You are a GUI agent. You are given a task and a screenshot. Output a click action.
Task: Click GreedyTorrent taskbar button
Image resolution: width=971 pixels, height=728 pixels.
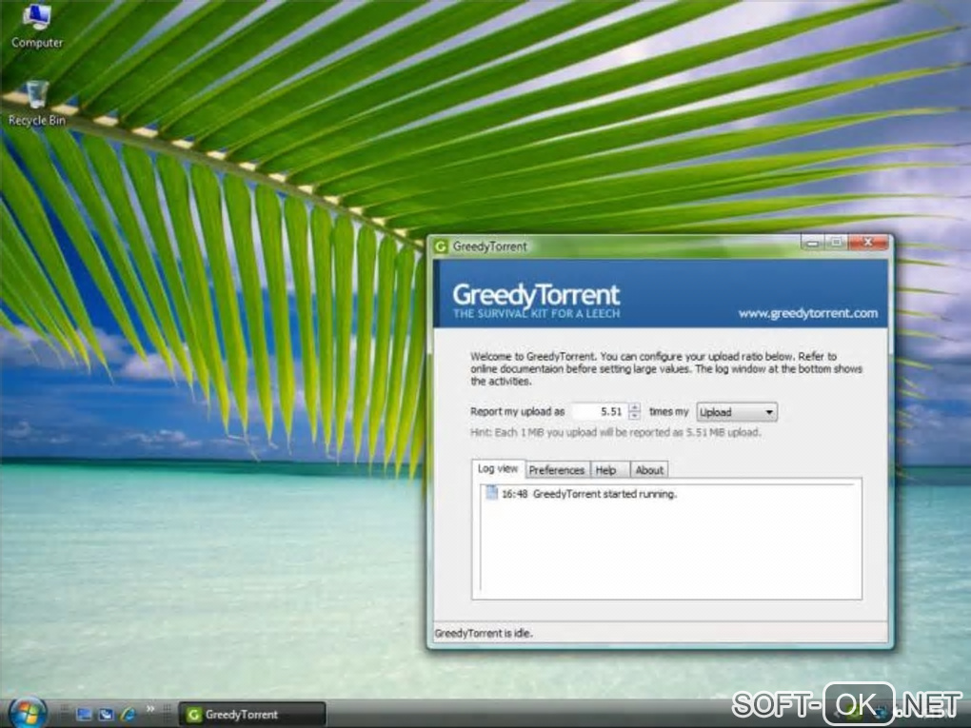click(252, 715)
